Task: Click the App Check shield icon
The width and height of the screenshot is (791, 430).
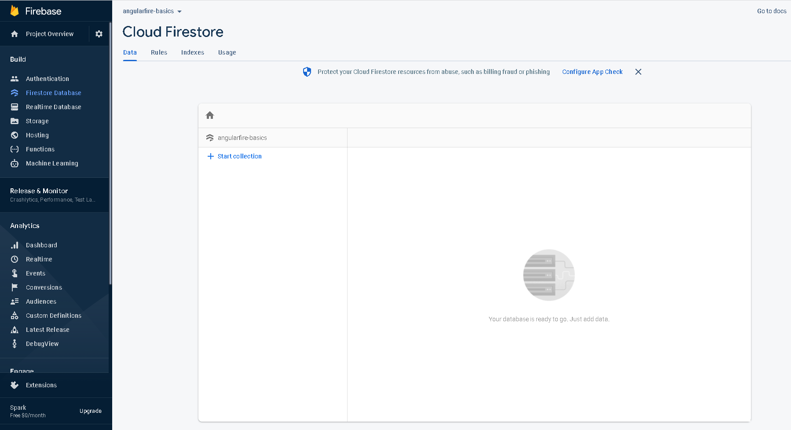Action: (x=307, y=72)
